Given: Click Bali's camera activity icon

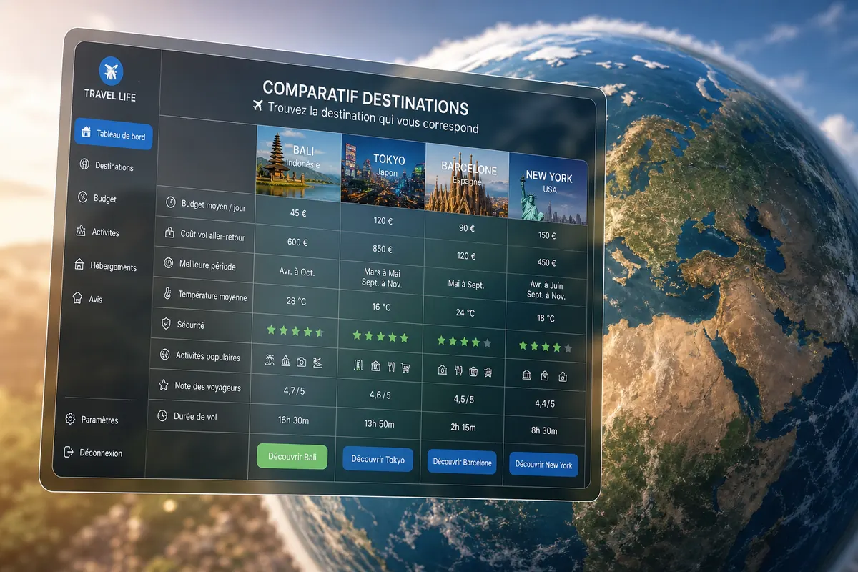Looking at the screenshot, I should coord(301,363).
